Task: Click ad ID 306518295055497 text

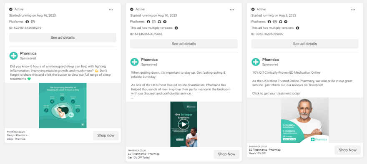Action: click(x=267, y=34)
